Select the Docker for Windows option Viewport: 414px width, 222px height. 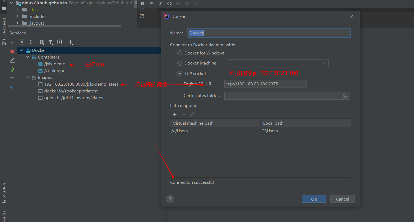180,53
